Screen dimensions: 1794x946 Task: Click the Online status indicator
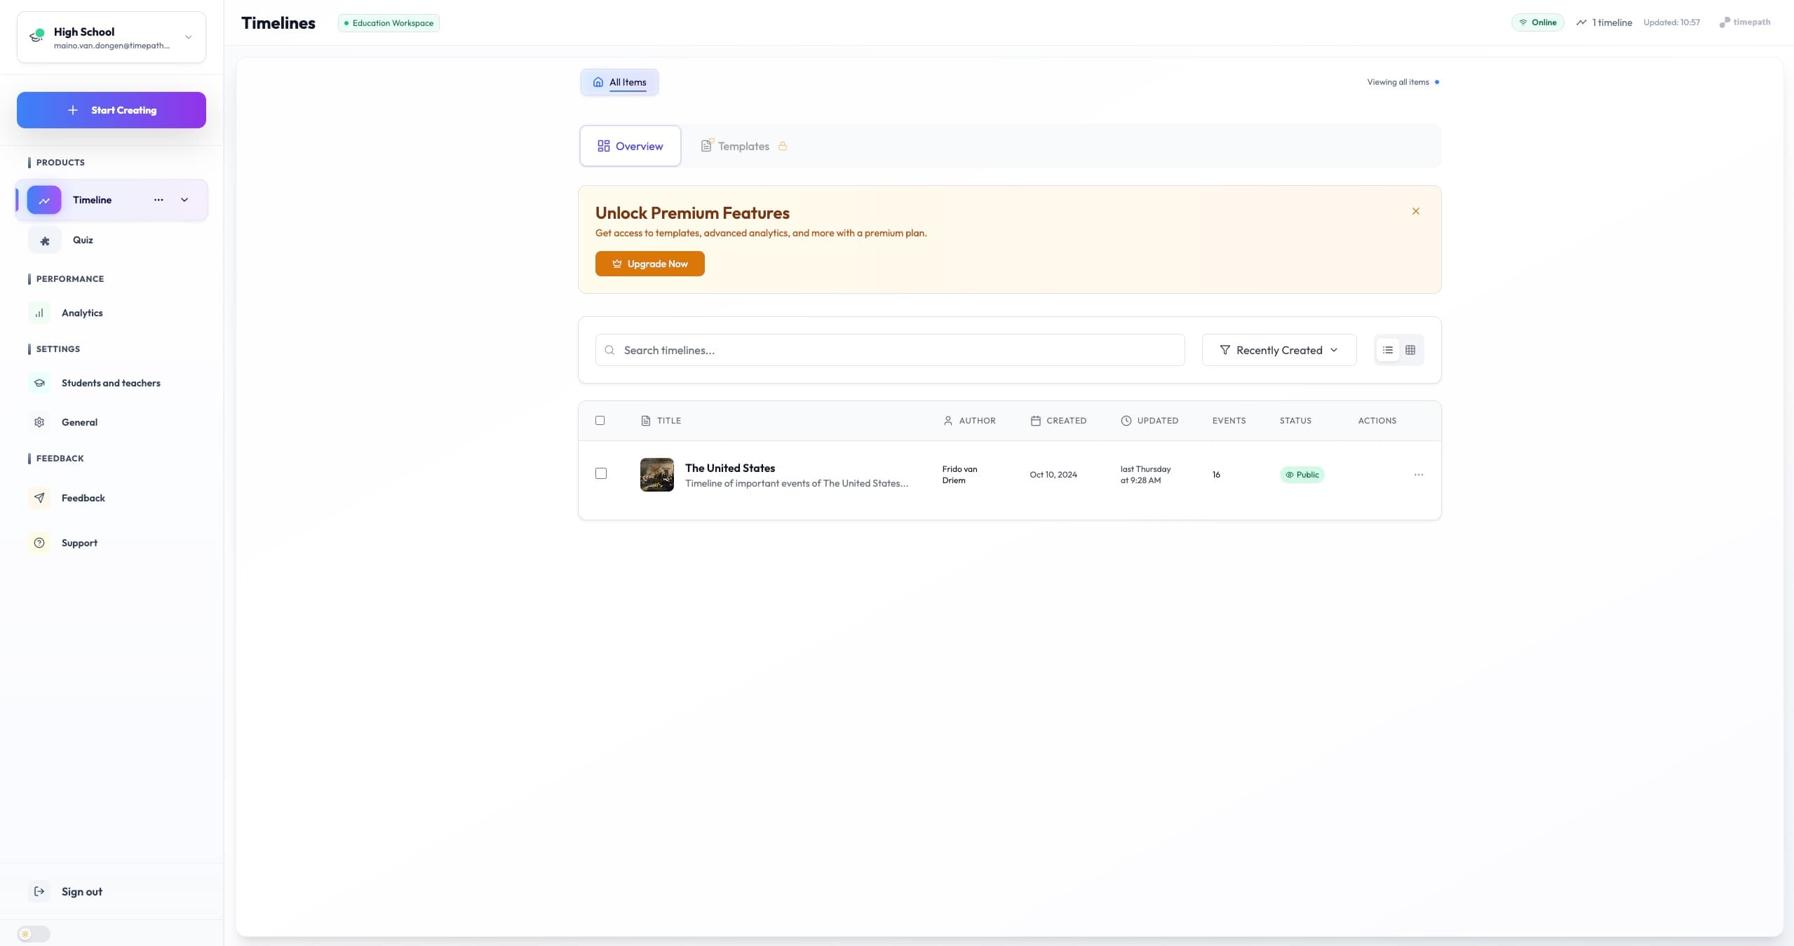click(1537, 22)
